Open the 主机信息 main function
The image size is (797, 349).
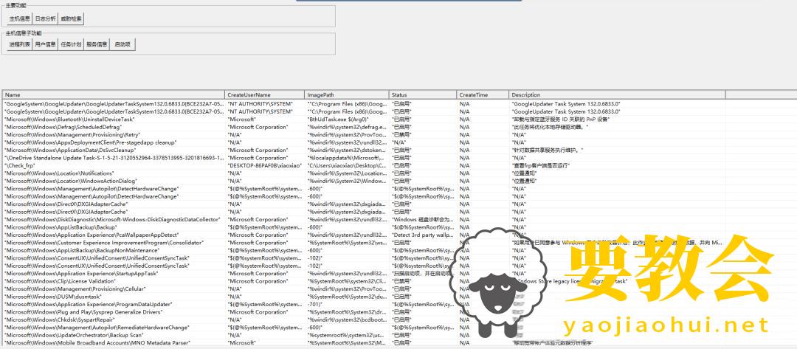[x=20, y=18]
